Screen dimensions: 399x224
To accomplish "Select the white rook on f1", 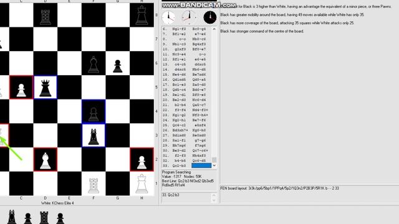I will tap(94, 185).
